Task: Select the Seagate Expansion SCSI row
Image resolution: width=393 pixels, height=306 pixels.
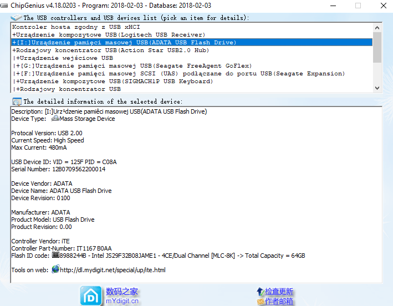Action: (192, 73)
